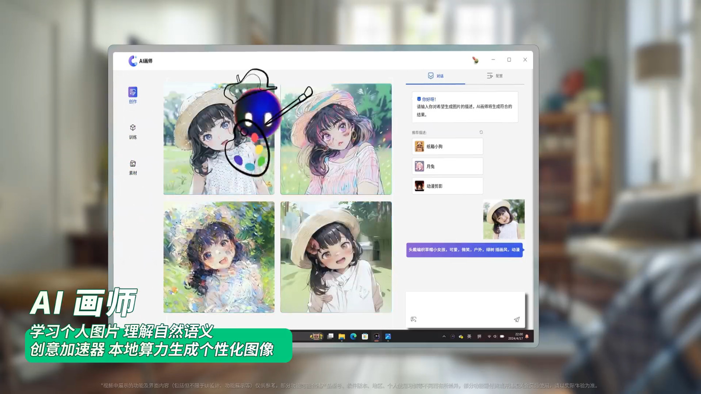
Task: Click the uploaded girl photo in chat
Action: [504, 219]
